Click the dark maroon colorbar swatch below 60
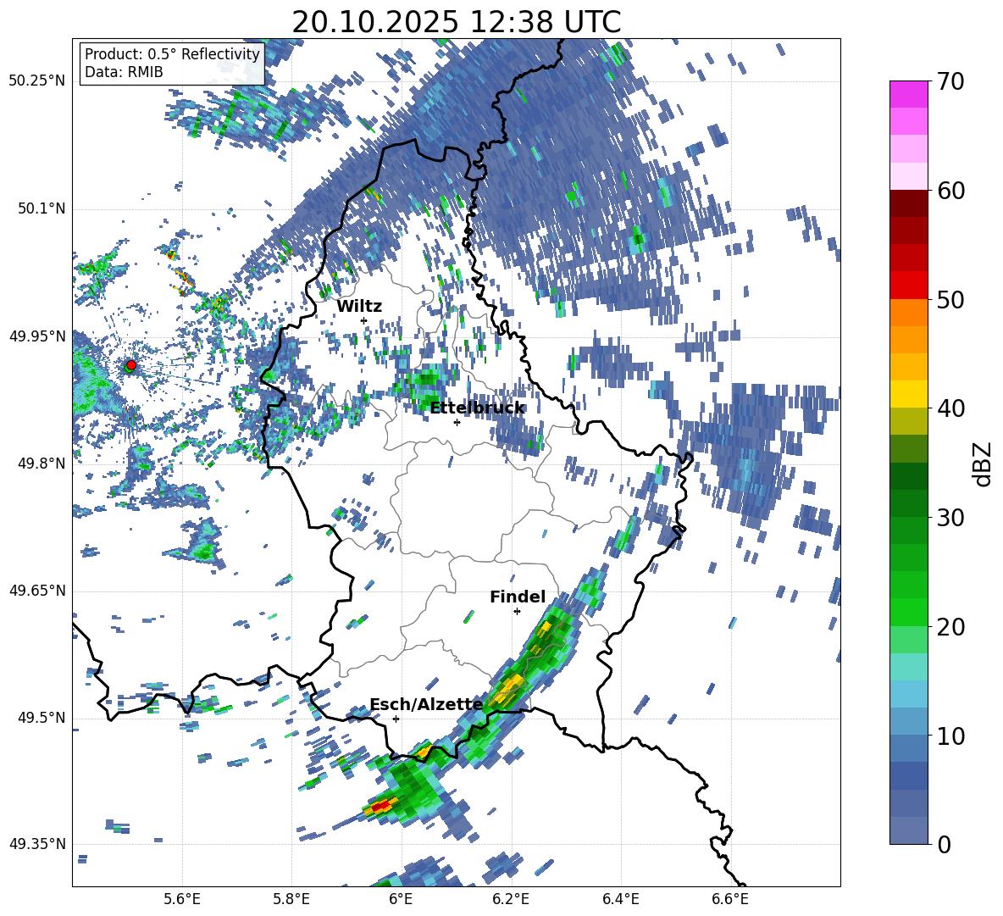This screenshot has width=1003, height=916. (x=909, y=203)
